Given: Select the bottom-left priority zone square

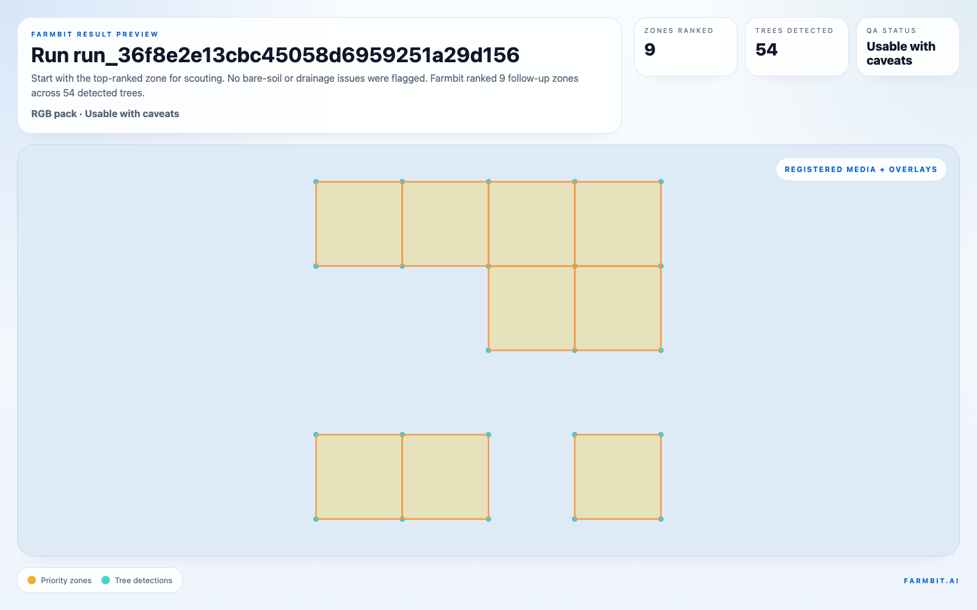Looking at the screenshot, I should (x=359, y=477).
